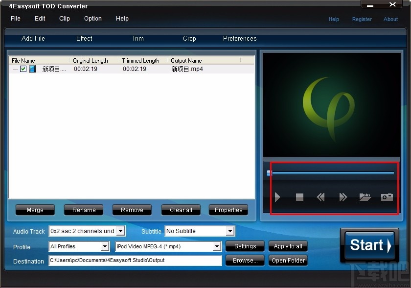The width and height of the screenshot is (411, 288).
Task: Open the Subtitle dropdown
Action: pos(229,231)
